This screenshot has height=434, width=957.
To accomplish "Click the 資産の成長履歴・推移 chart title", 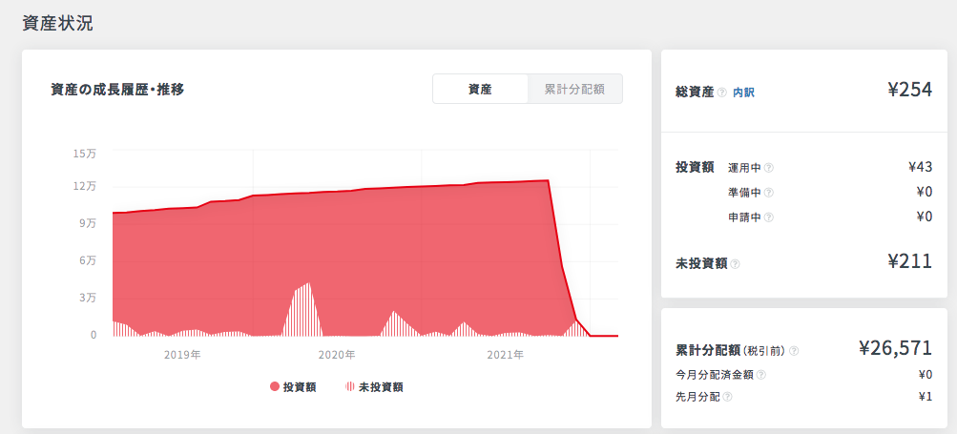I will click(x=117, y=90).
